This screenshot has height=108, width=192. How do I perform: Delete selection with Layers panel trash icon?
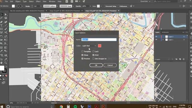point(184,59)
